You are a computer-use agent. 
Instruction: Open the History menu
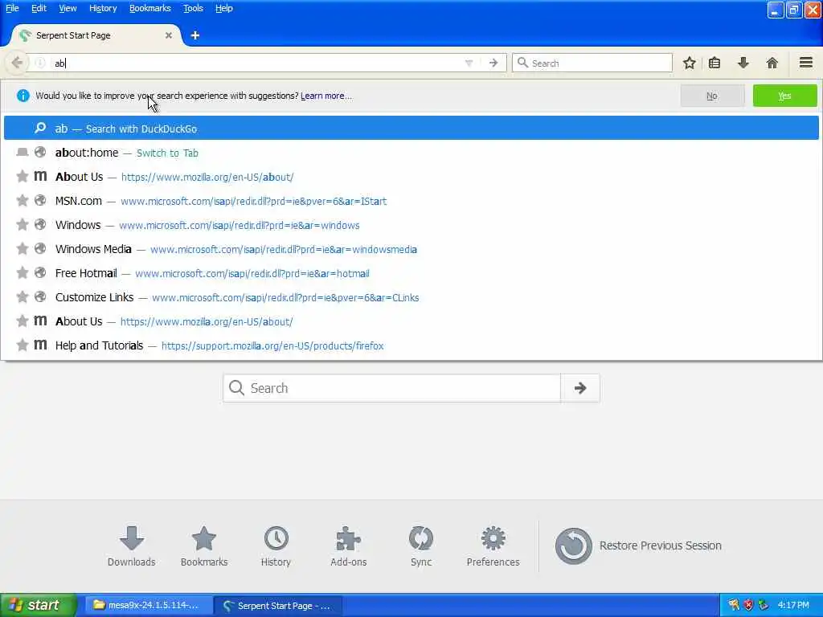click(x=103, y=8)
